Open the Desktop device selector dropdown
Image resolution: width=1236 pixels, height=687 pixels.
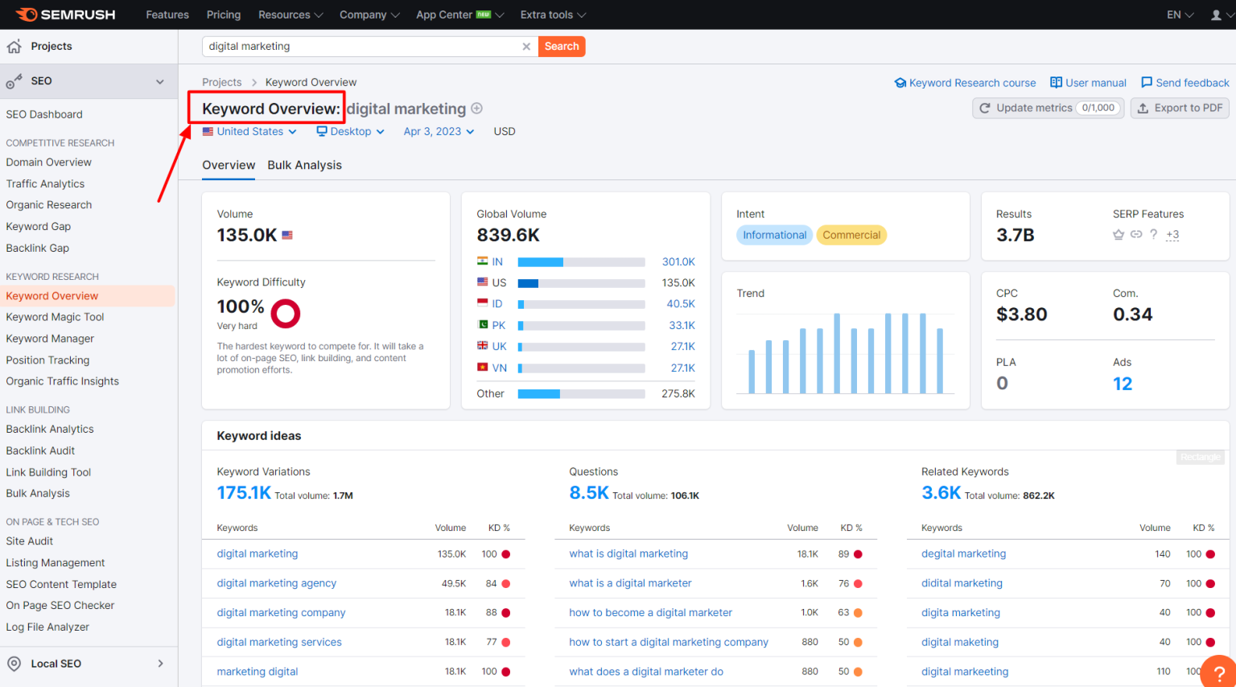350,131
